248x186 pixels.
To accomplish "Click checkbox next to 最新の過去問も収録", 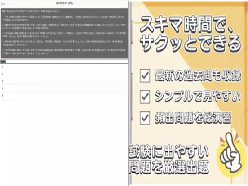I will 145,75.
